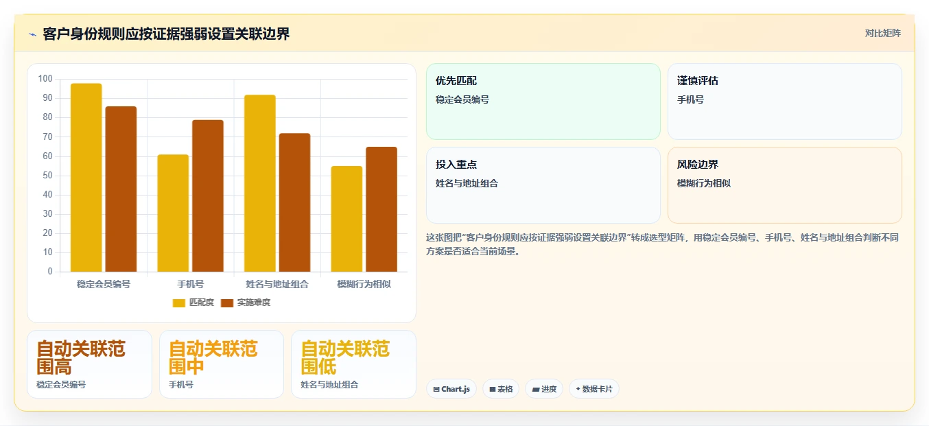Click the brown bar for 稳定会员编号
929x426 pixels.
(x=121, y=189)
